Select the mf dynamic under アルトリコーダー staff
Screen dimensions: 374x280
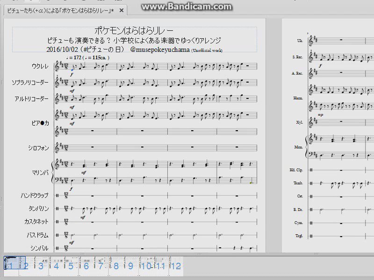point(72,107)
